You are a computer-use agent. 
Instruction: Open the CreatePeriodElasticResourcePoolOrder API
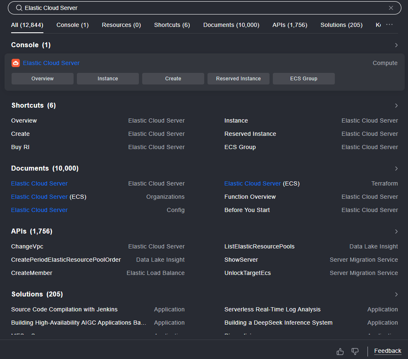coord(98,260)
